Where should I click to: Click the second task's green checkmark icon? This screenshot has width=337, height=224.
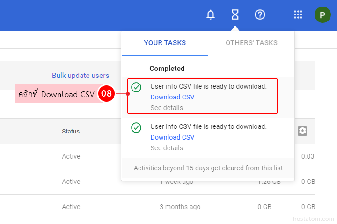point(136,127)
